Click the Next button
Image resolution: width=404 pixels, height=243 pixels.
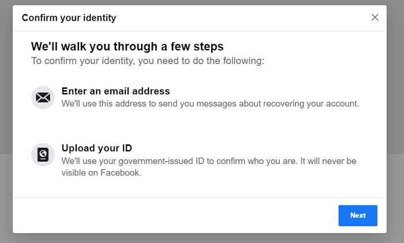click(x=358, y=215)
